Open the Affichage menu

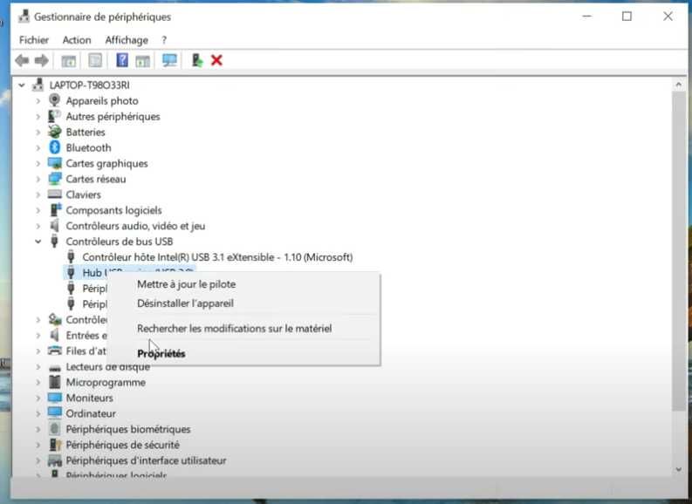click(127, 40)
